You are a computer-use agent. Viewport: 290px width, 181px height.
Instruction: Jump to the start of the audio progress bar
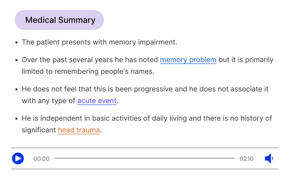tap(55, 158)
